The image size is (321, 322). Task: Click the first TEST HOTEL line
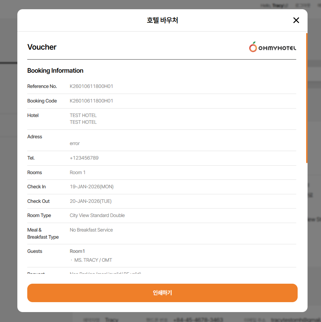[x=83, y=115]
